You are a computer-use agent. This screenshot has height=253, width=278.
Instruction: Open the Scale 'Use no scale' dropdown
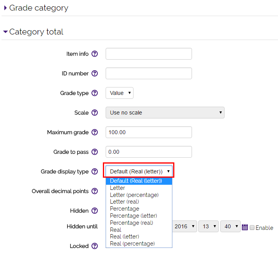[165, 113]
